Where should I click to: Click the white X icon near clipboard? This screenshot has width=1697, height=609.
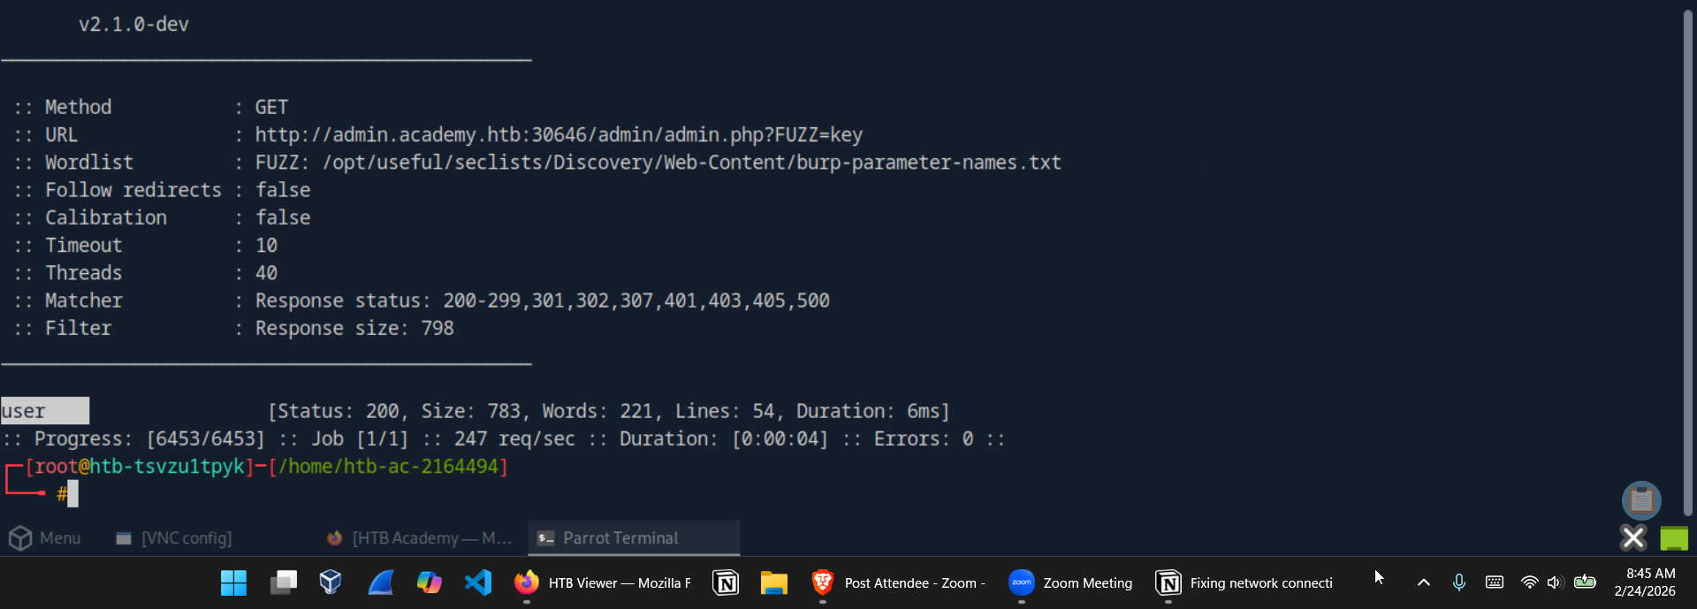pos(1633,537)
